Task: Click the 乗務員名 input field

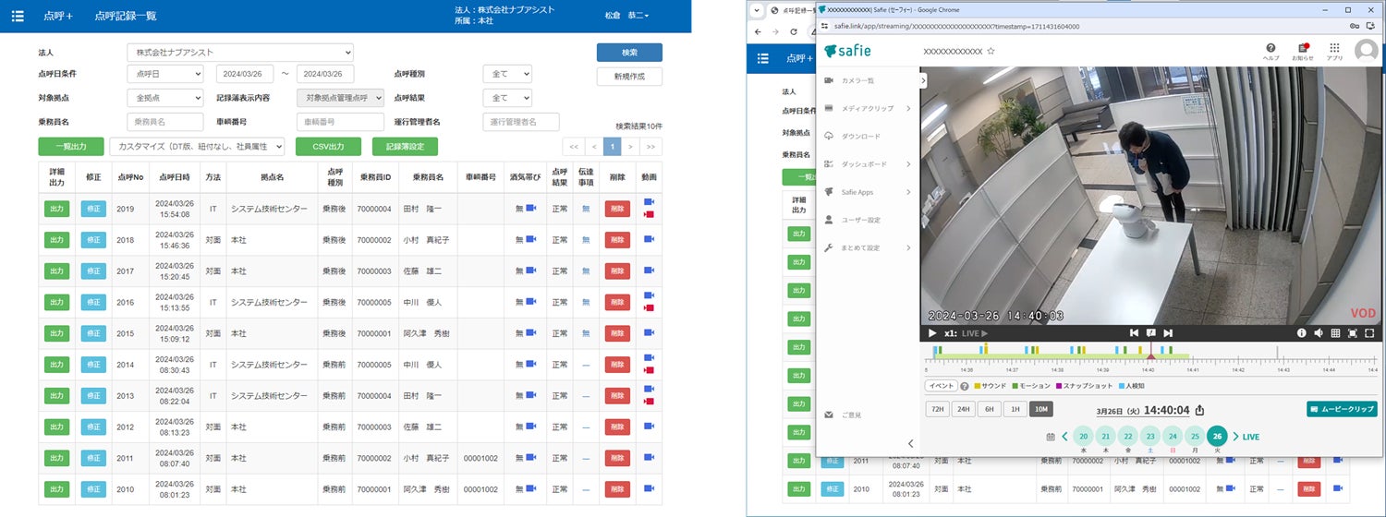Action: pos(164,122)
